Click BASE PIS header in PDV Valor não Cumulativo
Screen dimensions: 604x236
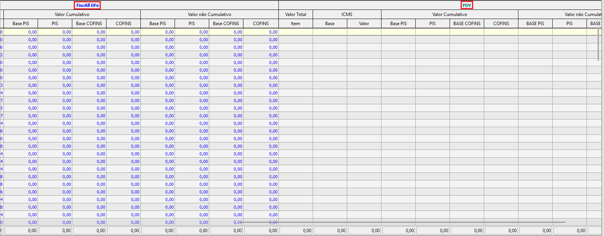point(536,24)
